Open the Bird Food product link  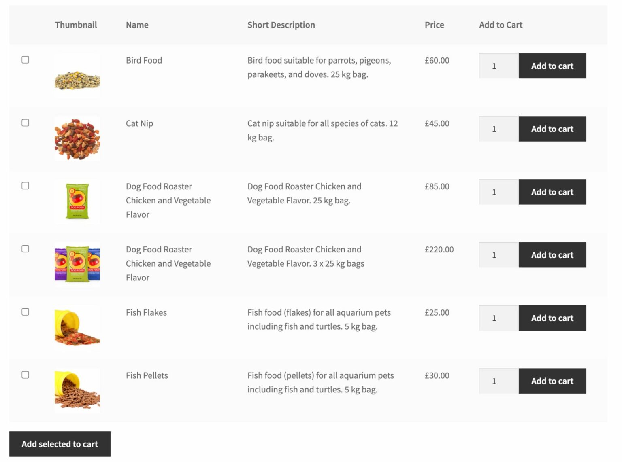pos(144,60)
